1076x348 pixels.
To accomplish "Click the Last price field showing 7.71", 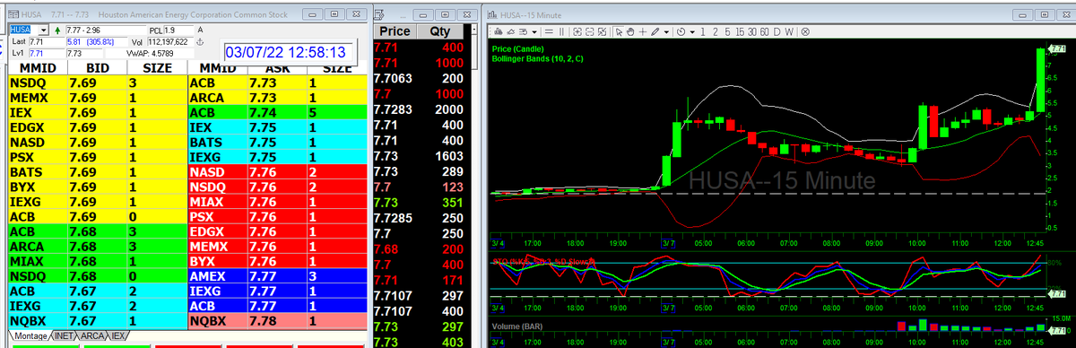I will tap(46, 41).
